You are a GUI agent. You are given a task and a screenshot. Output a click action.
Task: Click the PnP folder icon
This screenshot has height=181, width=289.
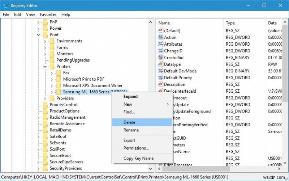[46, 22]
